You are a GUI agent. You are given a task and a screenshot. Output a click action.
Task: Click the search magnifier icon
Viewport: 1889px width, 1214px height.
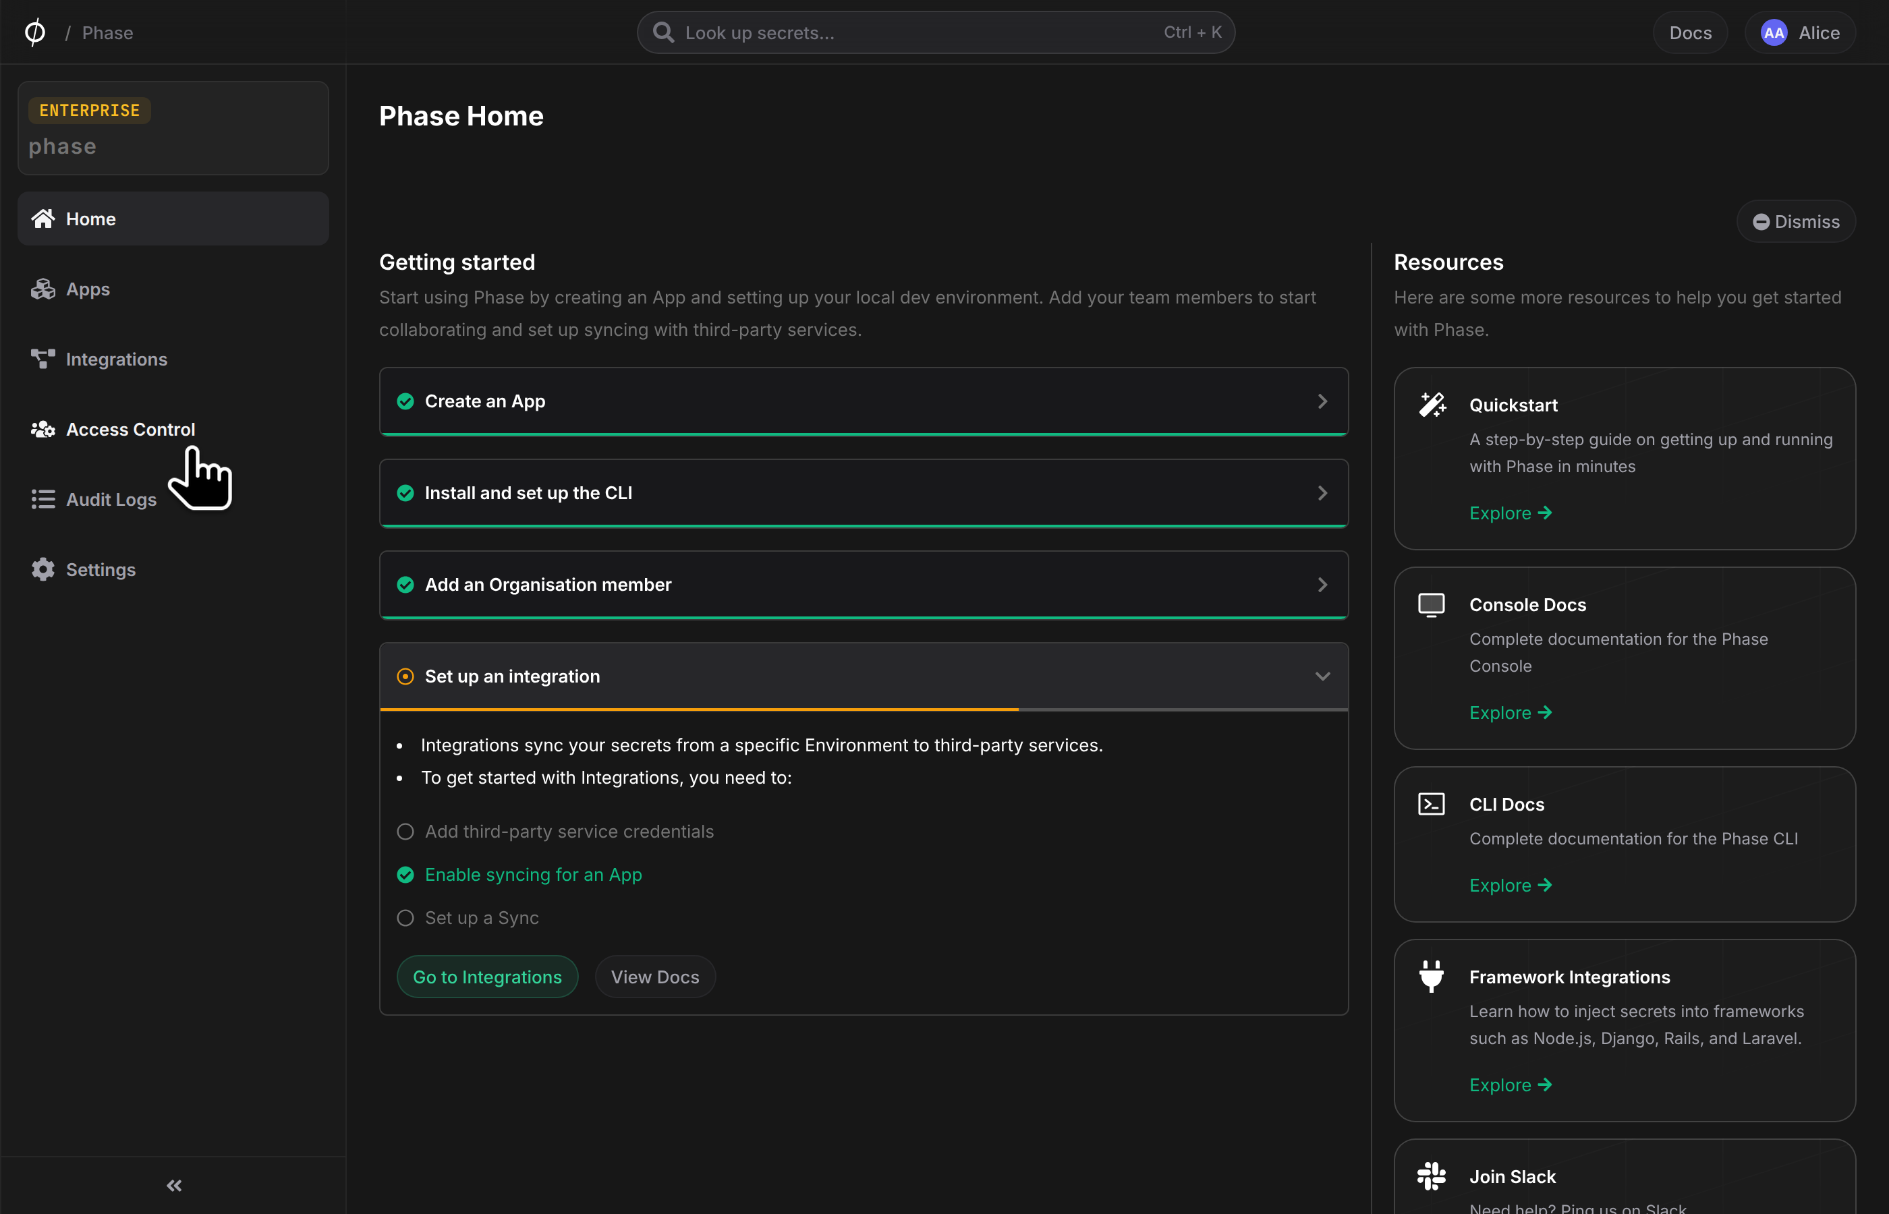pos(664,32)
